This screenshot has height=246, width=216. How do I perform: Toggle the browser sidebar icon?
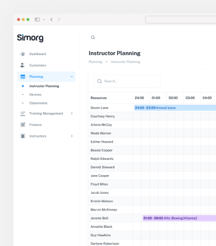[37, 20]
